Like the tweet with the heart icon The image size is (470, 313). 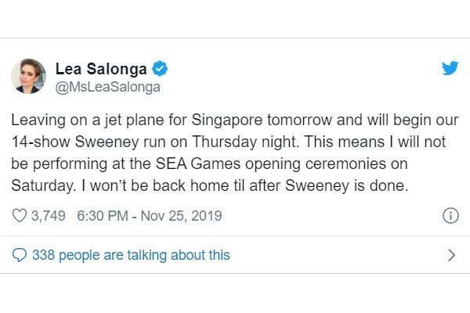point(19,215)
